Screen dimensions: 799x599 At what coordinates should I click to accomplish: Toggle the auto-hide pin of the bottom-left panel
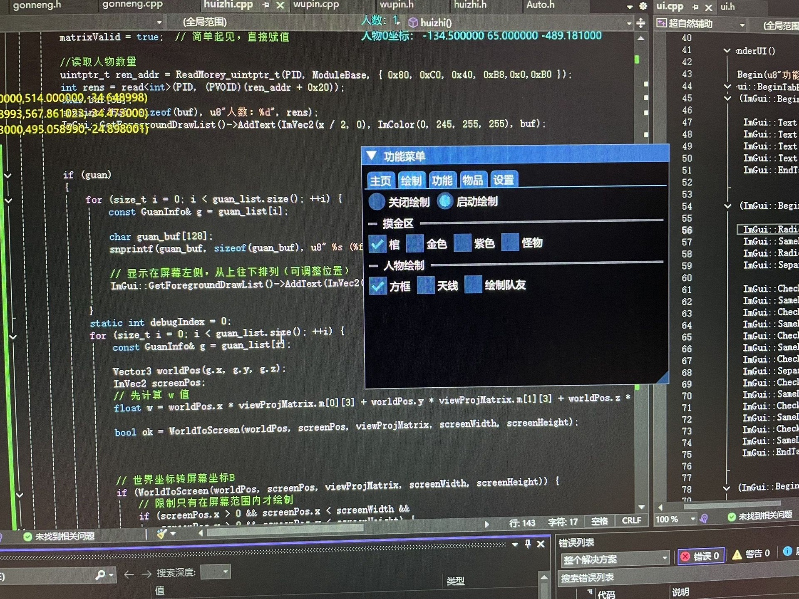[x=528, y=544]
